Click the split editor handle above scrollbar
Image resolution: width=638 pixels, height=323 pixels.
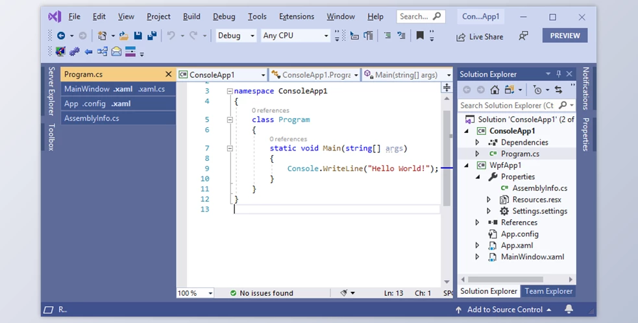tap(447, 88)
